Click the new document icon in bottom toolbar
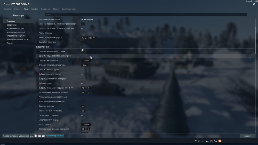Screen dimensions: 258x145 pyautogui.click(x=36, y=136)
